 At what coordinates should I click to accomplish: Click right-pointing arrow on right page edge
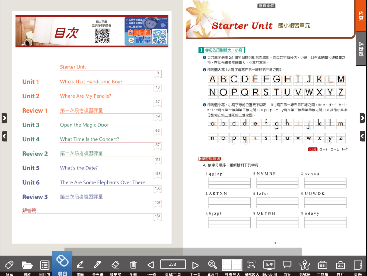pos(362,118)
